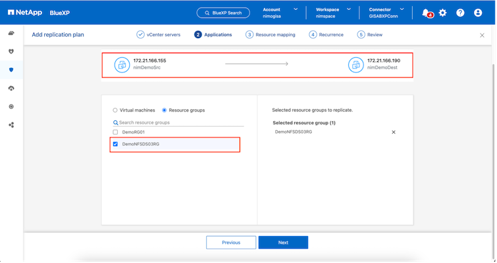Viewport: 497px width, 263px height.
Task: Uncheck the DemoNFSDS03RG checkbox
Action: pos(116,144)
